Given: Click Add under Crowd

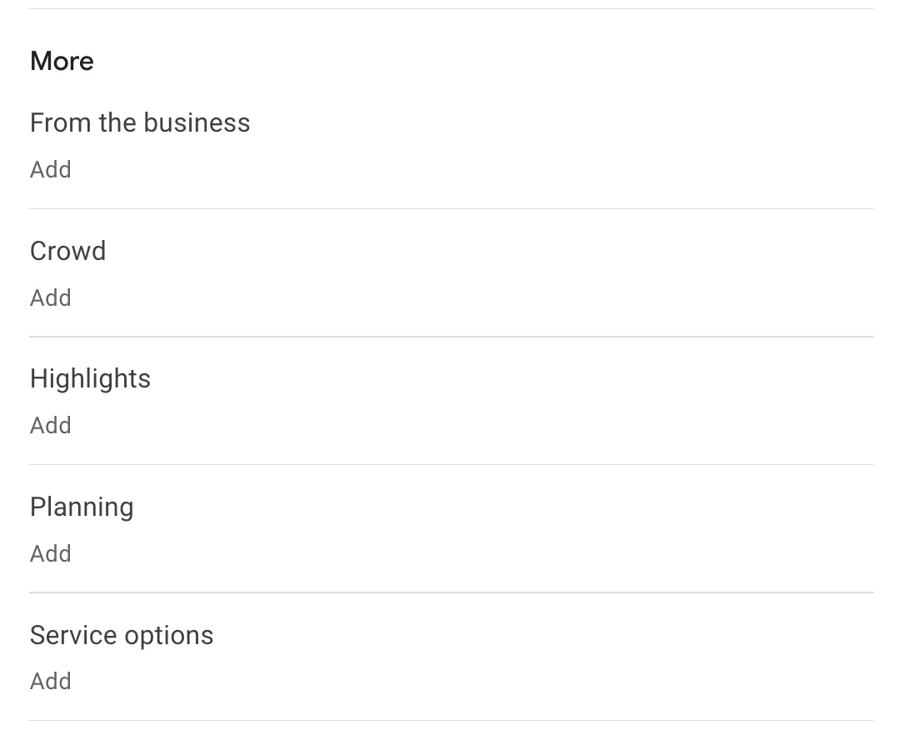Looking at the screenshot, I should point(51,298).
